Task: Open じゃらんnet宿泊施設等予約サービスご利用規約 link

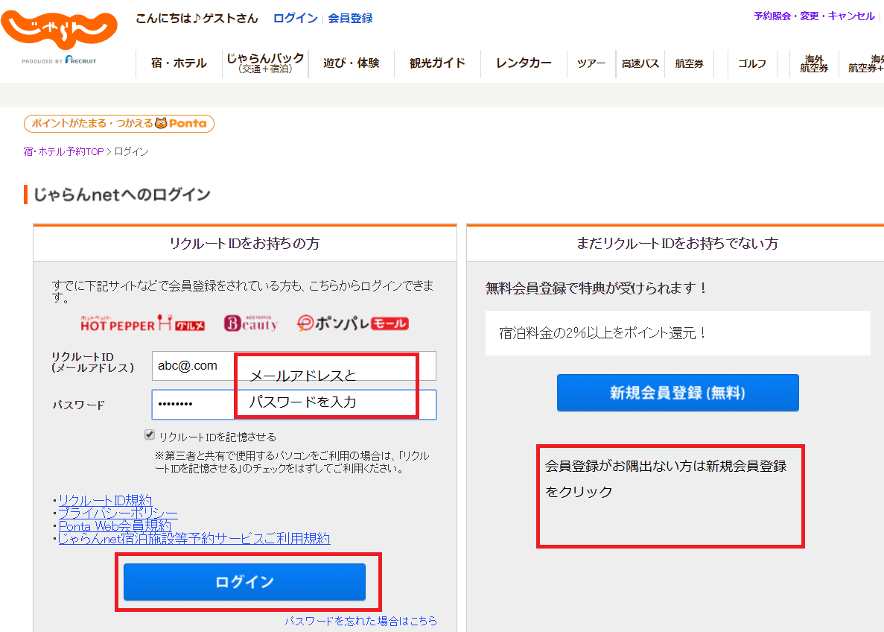Action: [x=194, y=538]
